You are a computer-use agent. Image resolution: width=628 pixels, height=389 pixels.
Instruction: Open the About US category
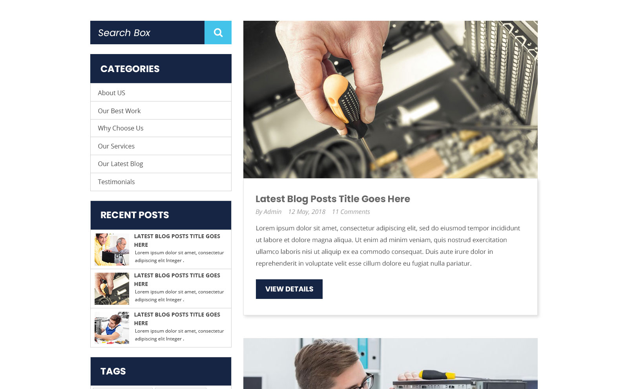tap(111, 93)
